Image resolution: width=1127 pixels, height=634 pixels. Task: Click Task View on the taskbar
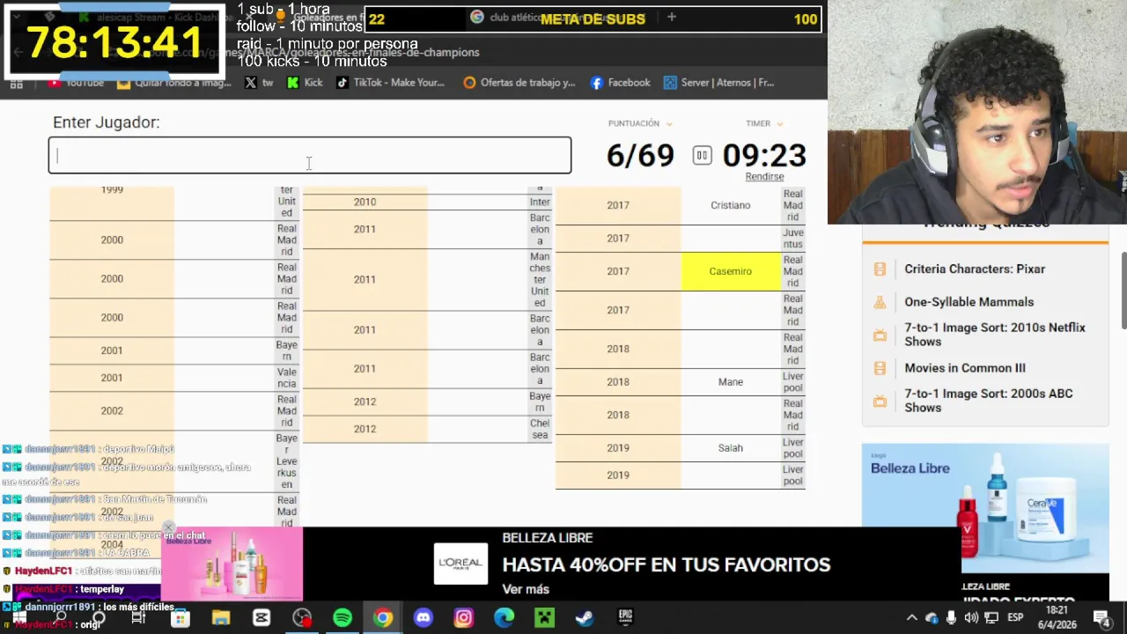click(138, 618)
